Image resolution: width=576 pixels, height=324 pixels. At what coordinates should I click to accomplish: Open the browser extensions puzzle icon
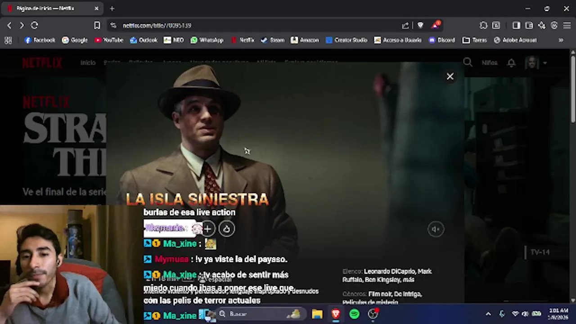pyautogui.click(x=483, y=26)
